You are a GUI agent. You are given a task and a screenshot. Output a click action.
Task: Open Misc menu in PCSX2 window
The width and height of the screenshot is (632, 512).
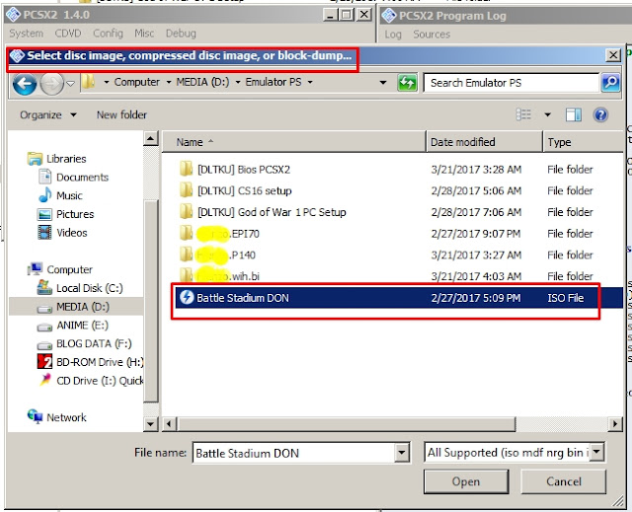coord(144,34)
